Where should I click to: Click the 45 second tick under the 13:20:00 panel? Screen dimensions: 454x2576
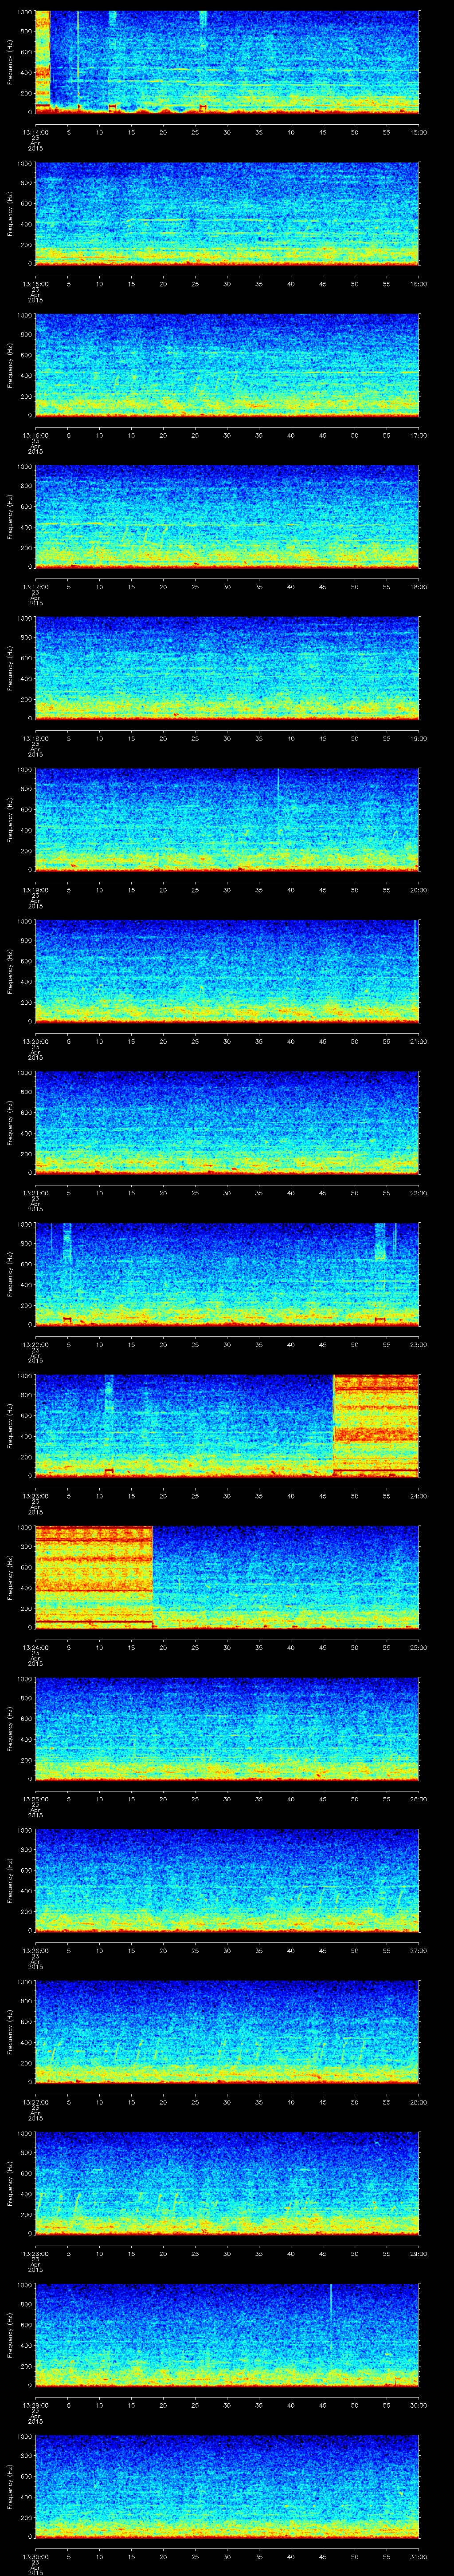pos(322,1041)
